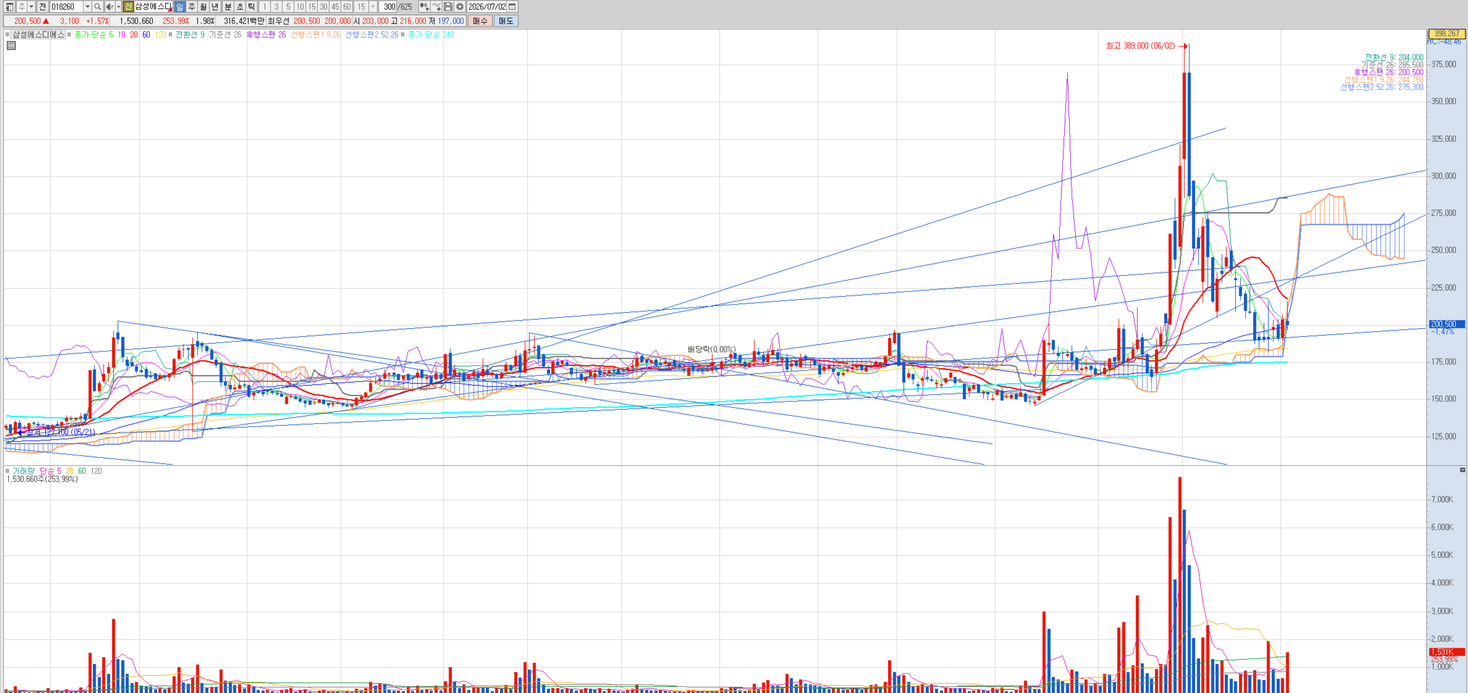
Task: Click the 삼성에스디에스 chart legend label
Action: tap(38, 35)
